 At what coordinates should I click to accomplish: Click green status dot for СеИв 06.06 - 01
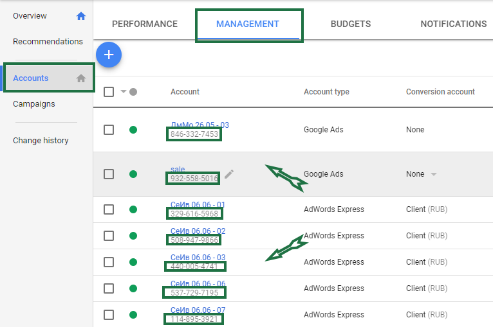[x=133, y=209]
